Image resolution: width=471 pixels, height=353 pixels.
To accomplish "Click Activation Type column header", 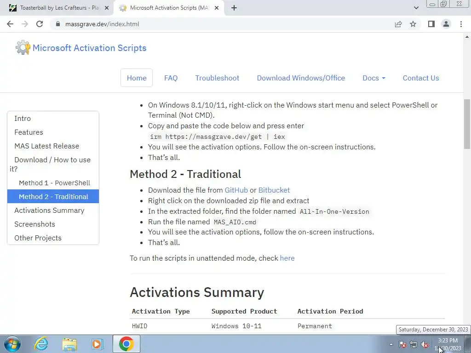I will click(x=161, y=311).
